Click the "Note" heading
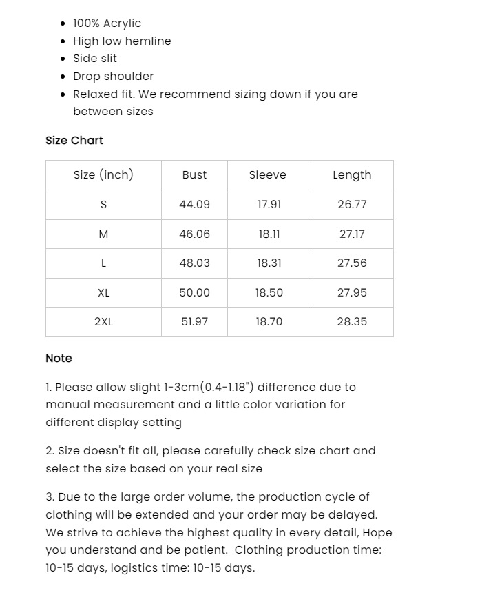This screenshot has width=502, height=593. 59,359
